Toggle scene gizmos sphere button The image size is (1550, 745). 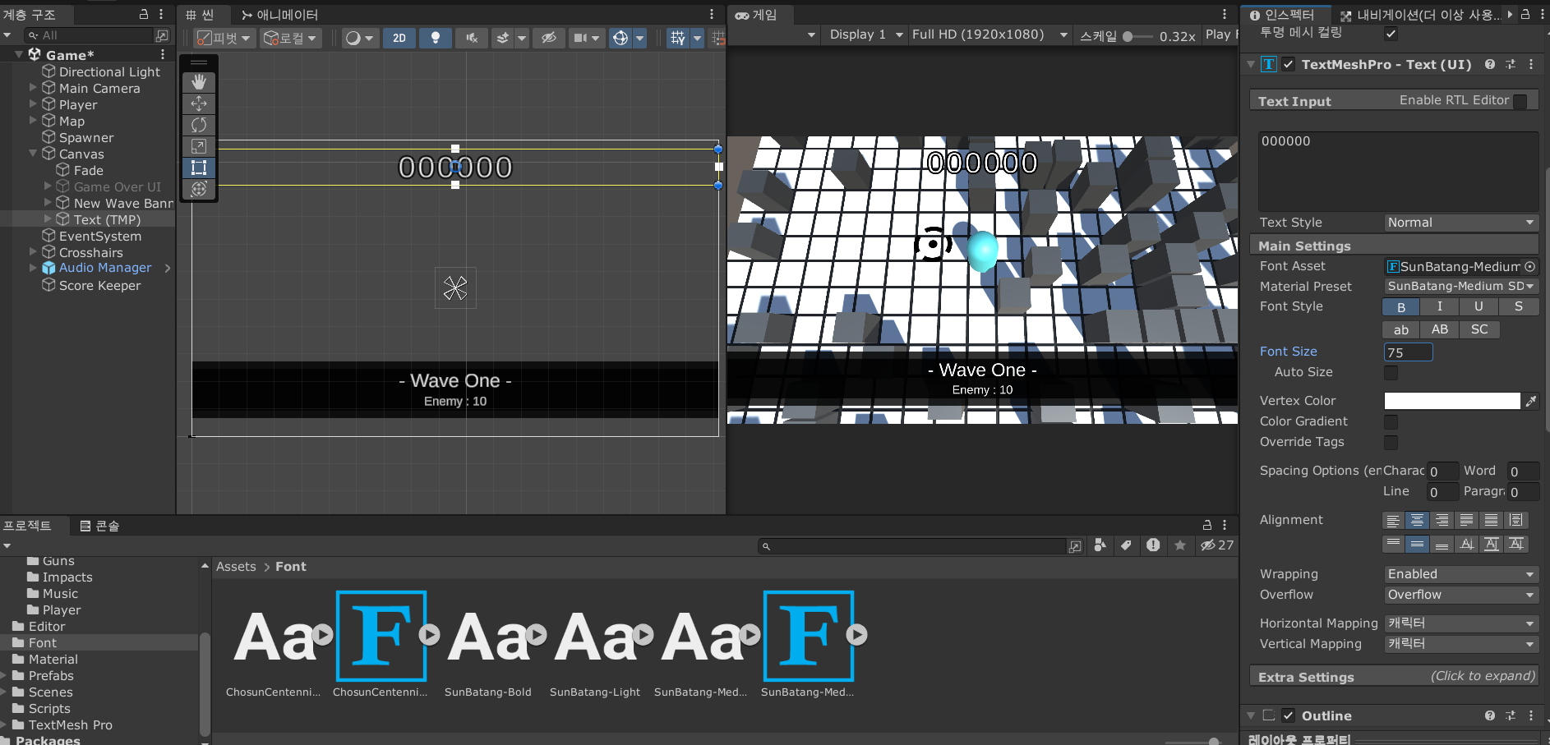coord(620,38)
